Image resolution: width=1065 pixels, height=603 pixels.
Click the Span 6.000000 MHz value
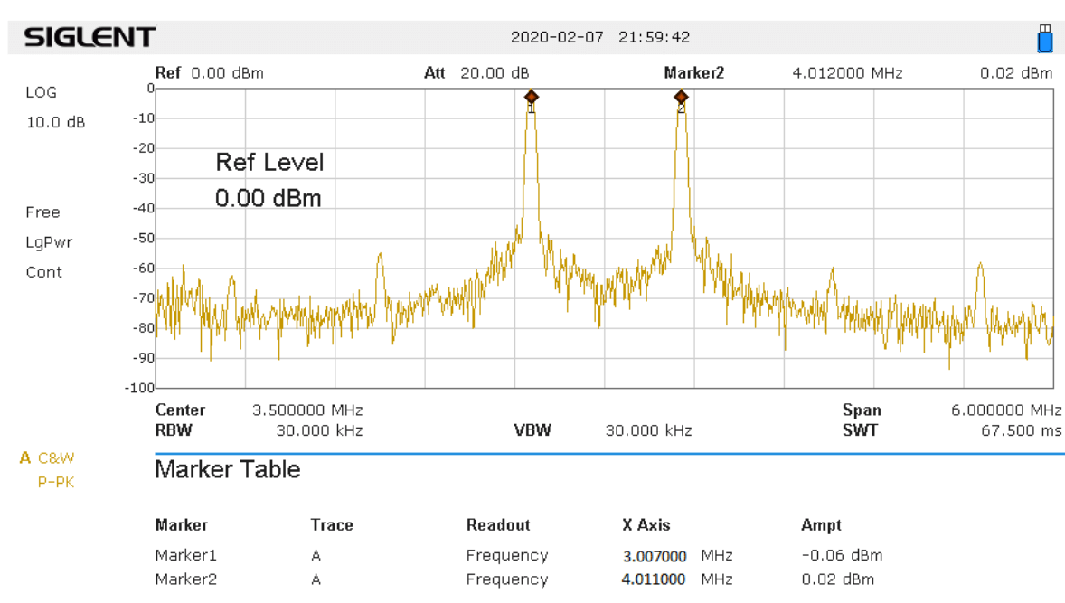pos(1005,410)
